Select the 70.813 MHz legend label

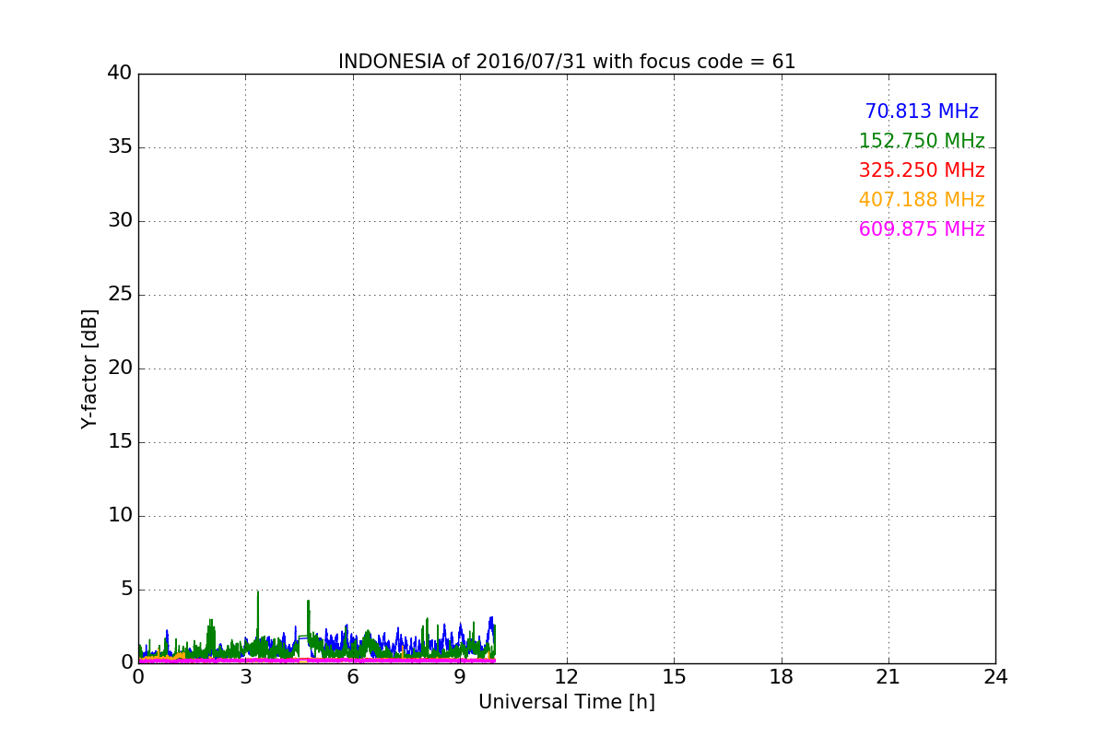(922, 111)
